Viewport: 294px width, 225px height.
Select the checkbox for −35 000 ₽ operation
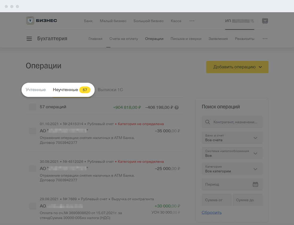33,131
